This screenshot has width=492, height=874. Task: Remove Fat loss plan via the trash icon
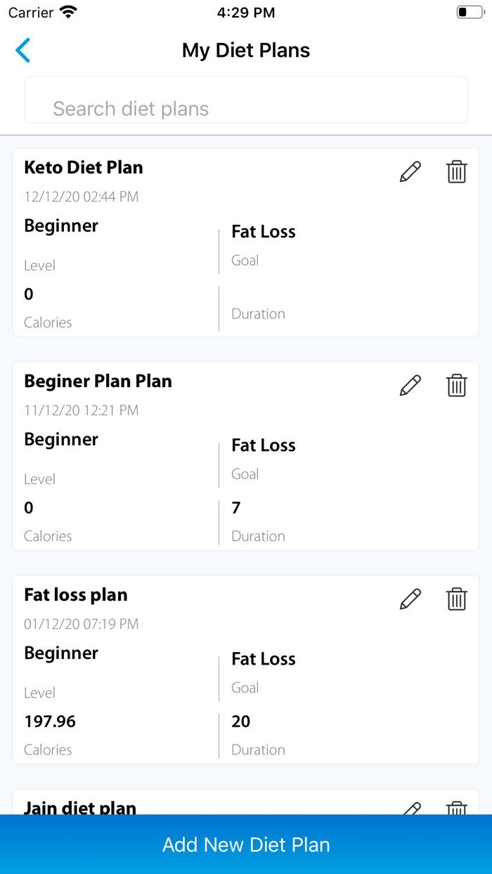pyautogui.click(x=457, y=599)
